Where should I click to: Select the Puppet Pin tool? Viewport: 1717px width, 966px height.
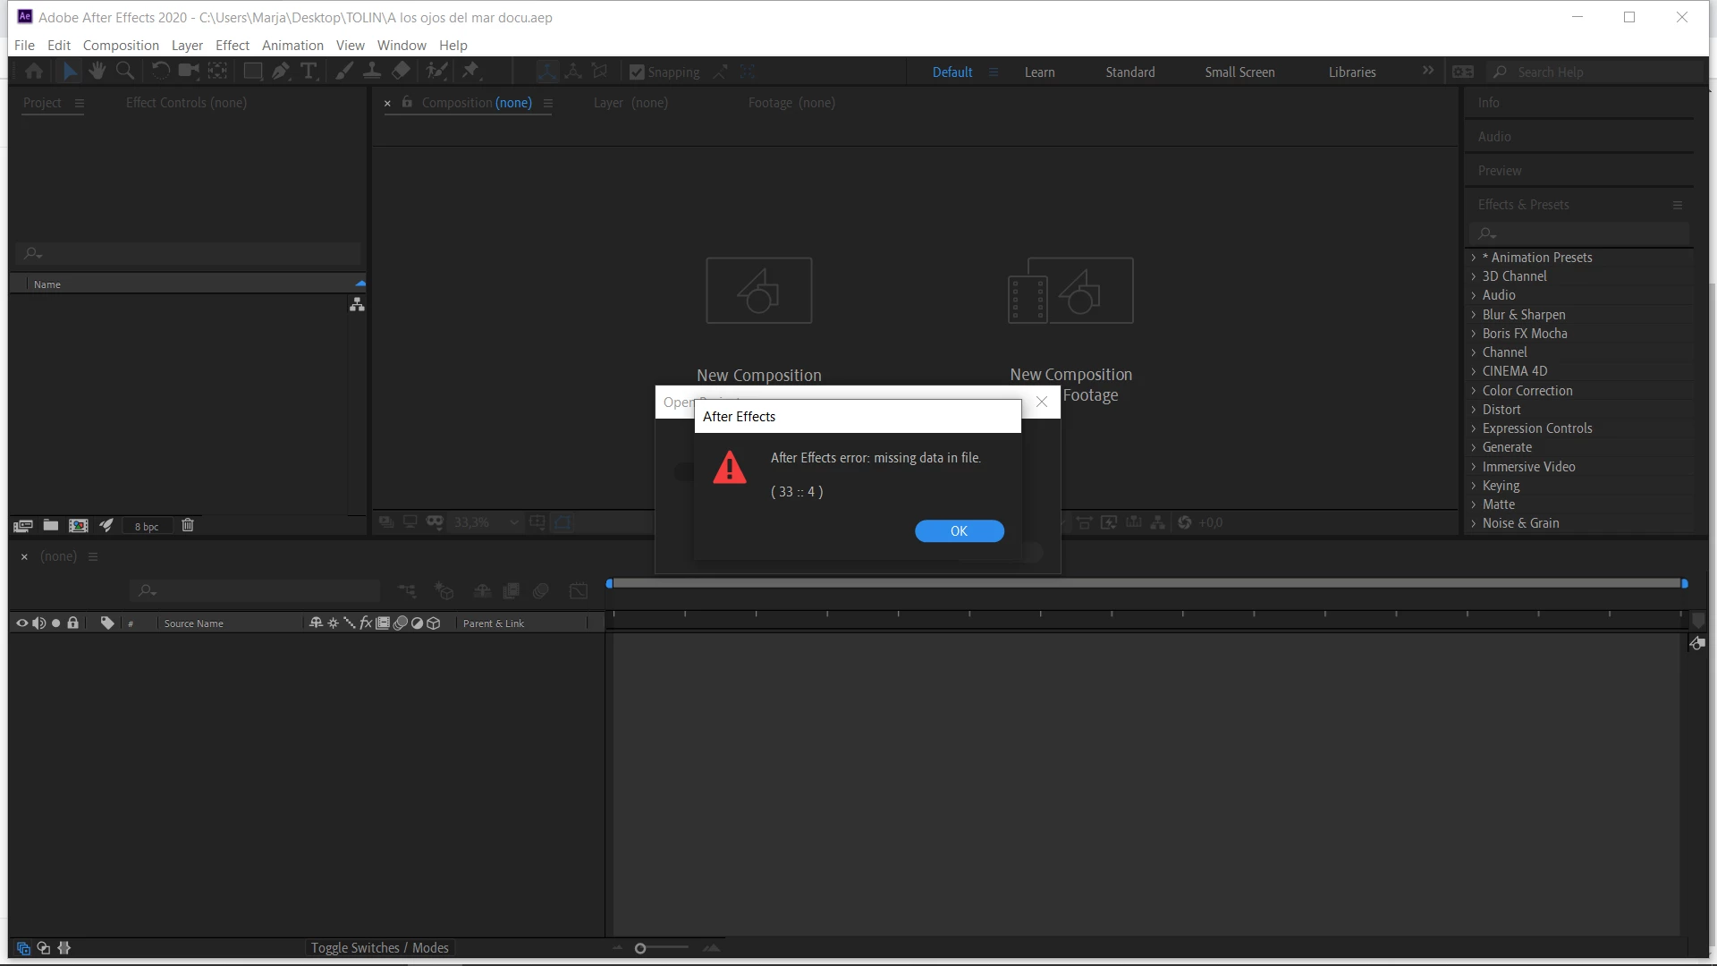pos(470,72)
